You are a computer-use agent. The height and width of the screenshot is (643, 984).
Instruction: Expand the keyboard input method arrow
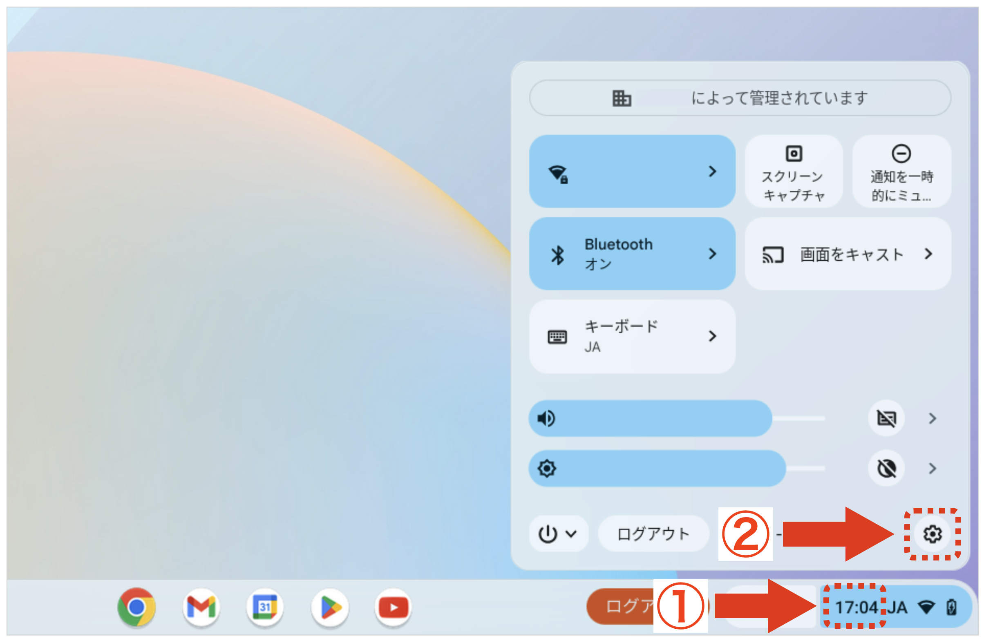tap(712, 336)
